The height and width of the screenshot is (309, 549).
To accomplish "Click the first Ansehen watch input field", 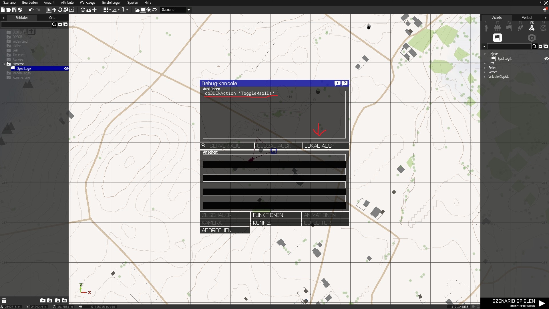I will [x=274, y=157].
